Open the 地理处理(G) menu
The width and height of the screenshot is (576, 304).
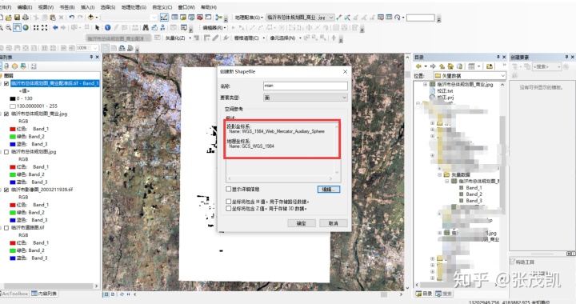(x=134, y=7)
